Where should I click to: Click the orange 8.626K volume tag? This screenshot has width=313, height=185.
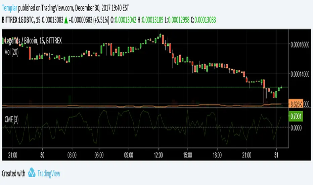tap(296, 104)
